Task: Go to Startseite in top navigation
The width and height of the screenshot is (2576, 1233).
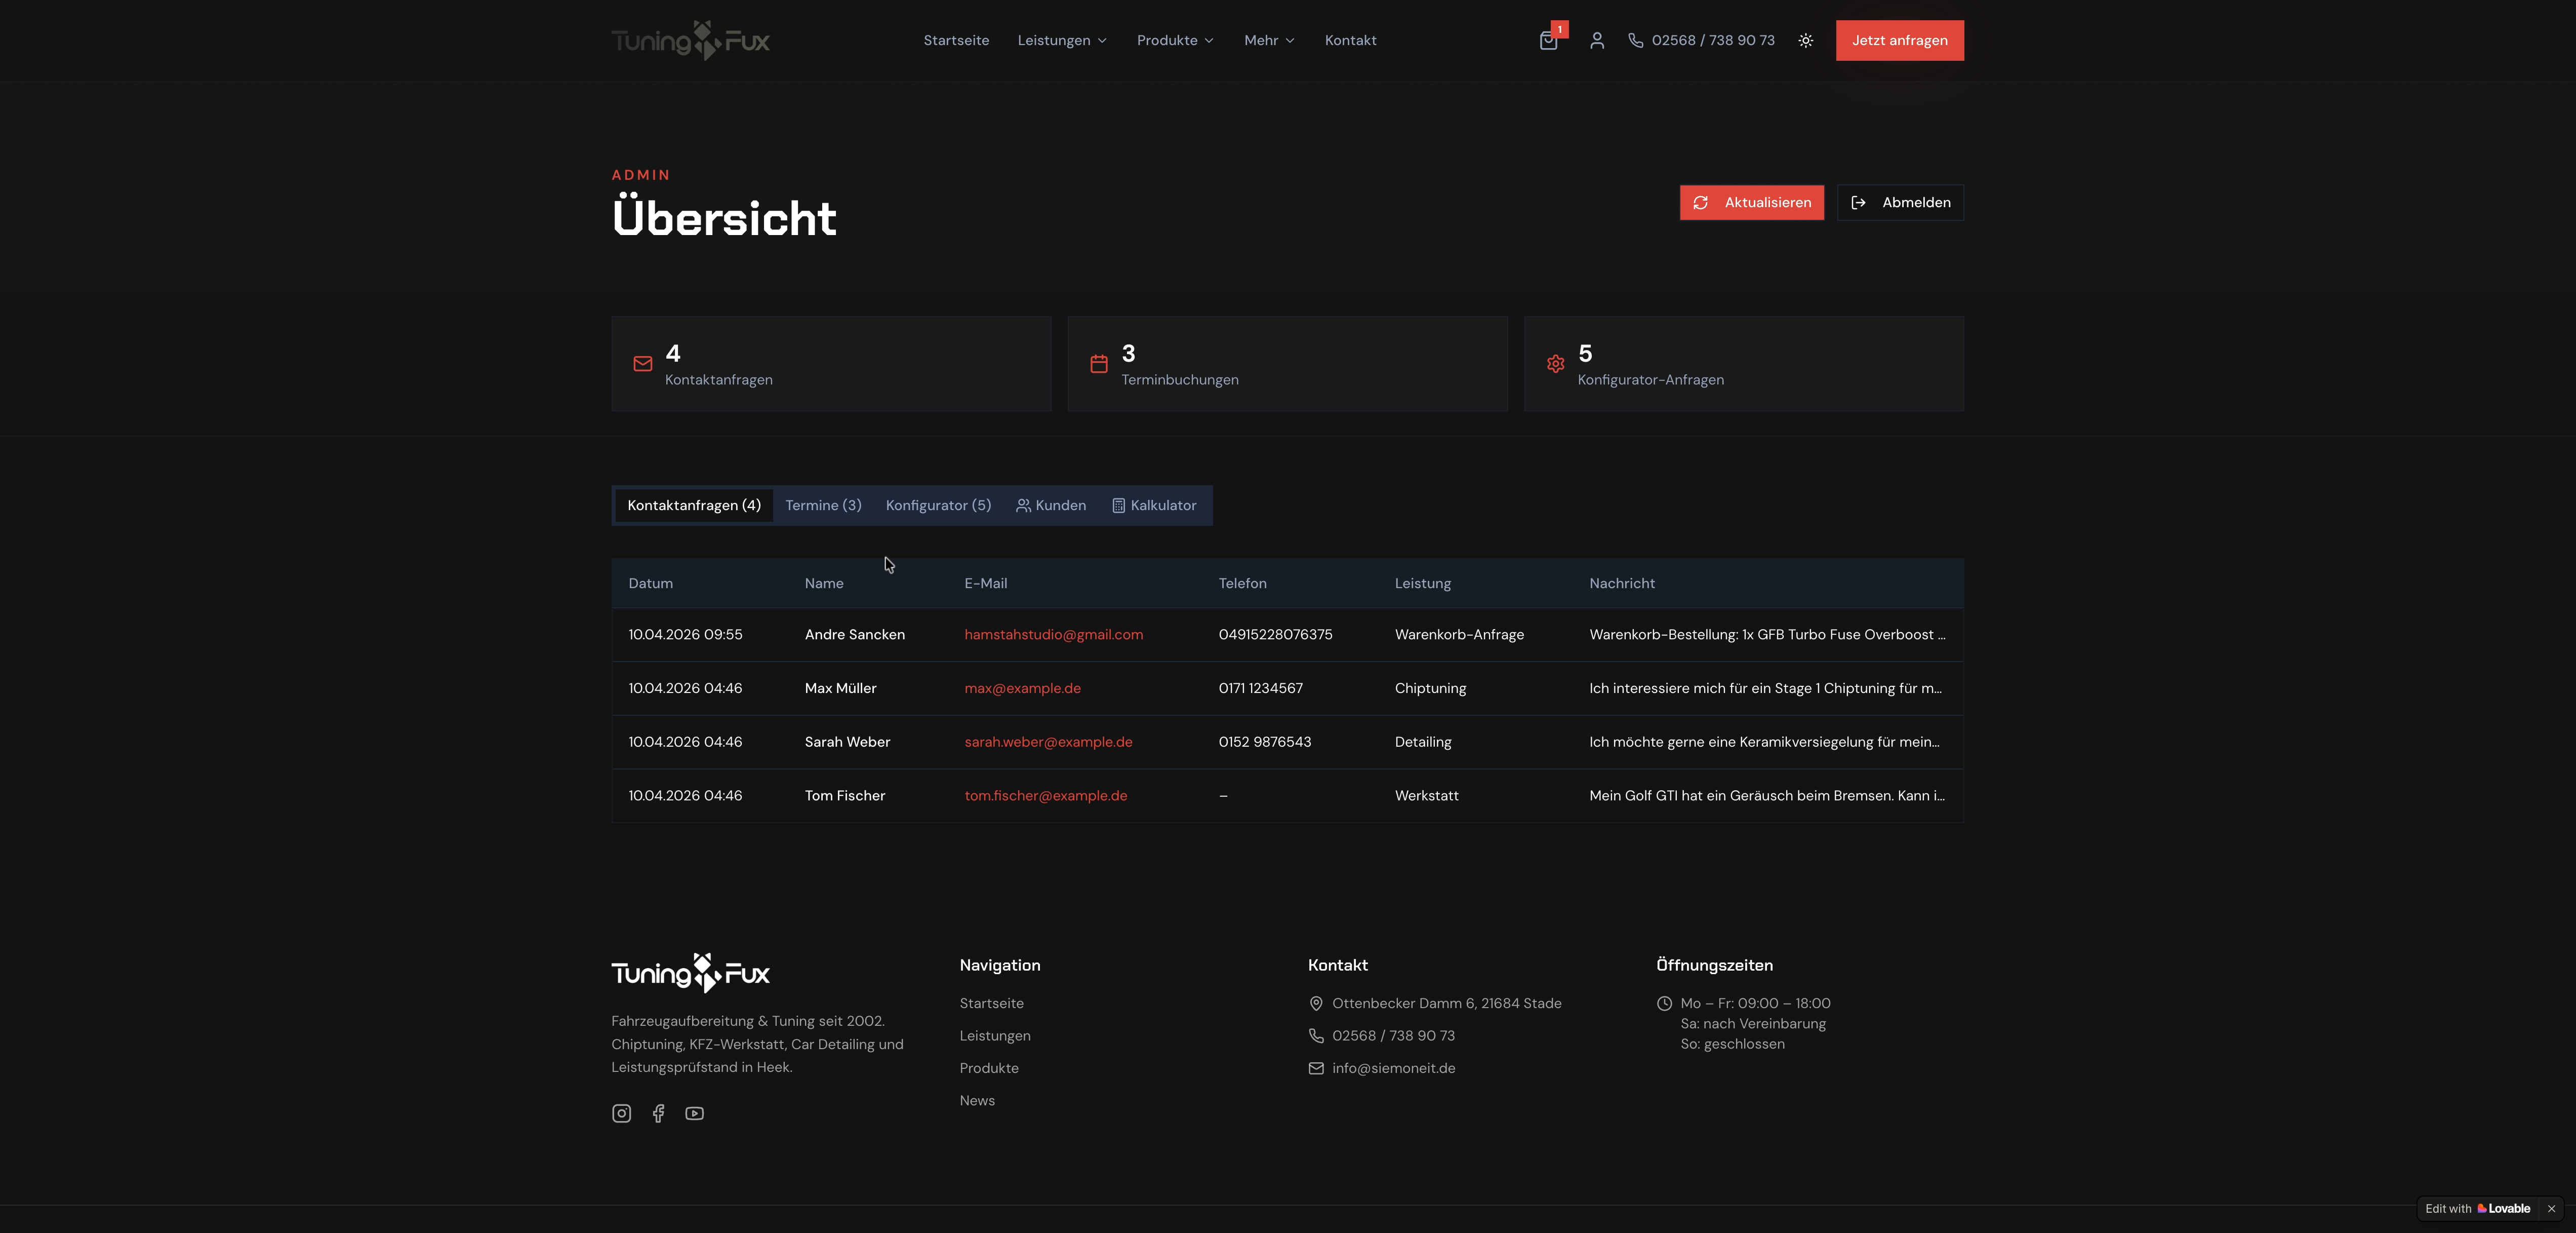Action: tap(956, 41)
